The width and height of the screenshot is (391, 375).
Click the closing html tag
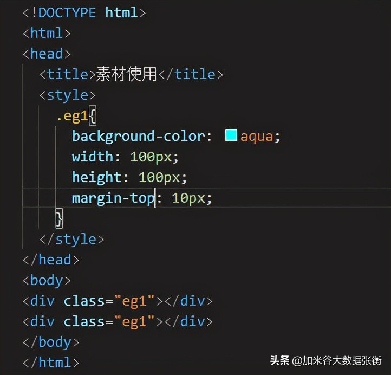[x=51, y=363]
